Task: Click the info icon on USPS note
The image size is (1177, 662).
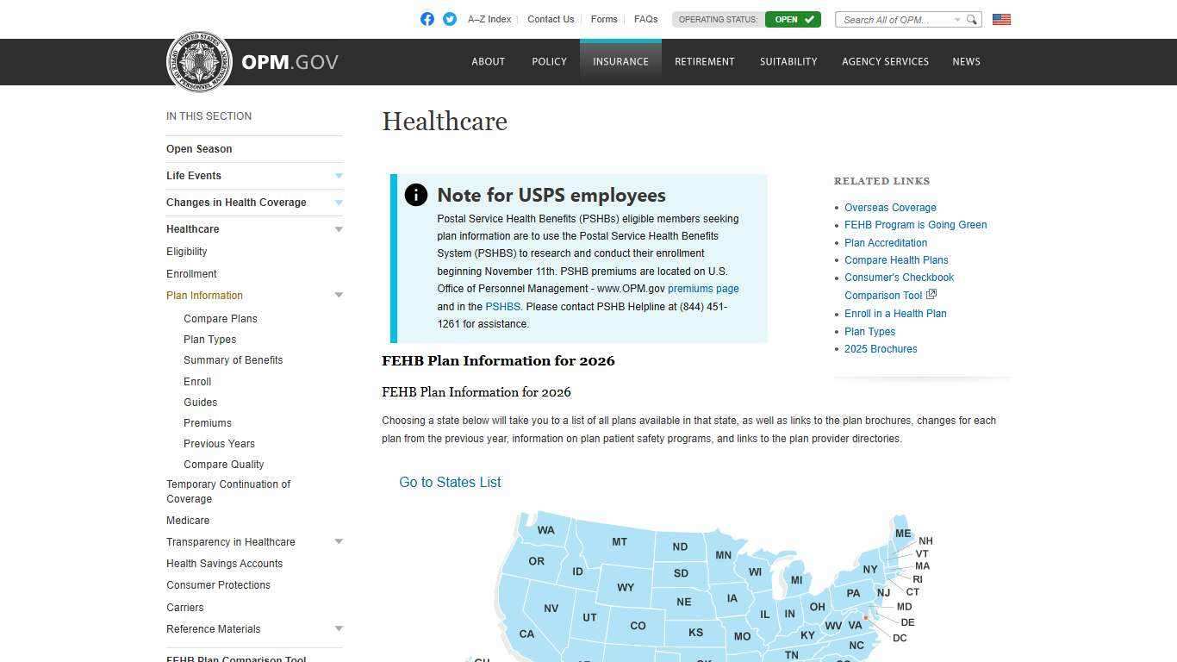Action: (415, 195)
